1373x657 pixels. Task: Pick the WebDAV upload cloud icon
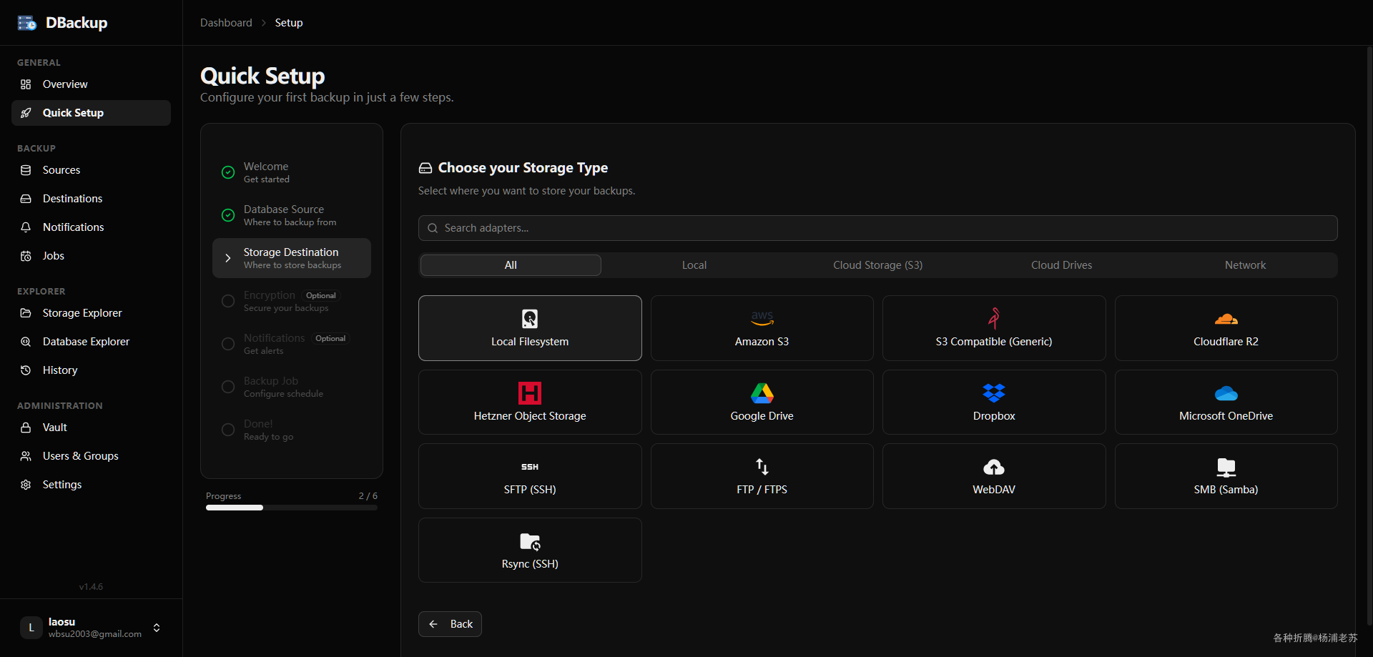point(993,467)
